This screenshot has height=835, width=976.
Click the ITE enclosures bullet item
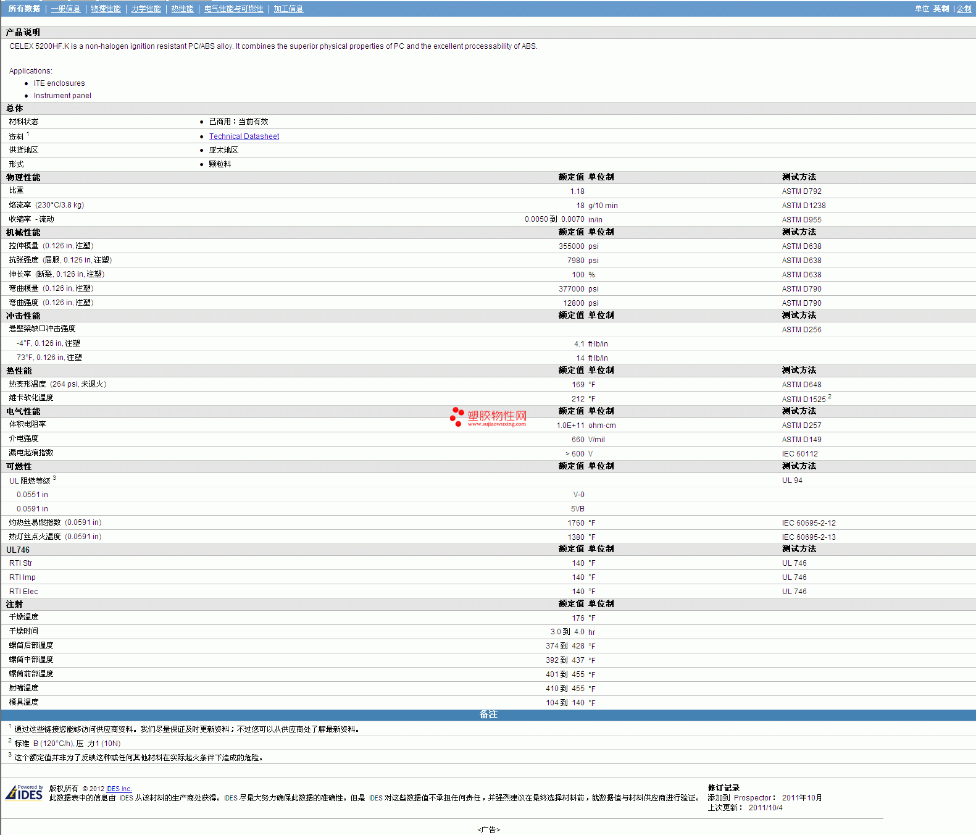(x=59, y=83)
